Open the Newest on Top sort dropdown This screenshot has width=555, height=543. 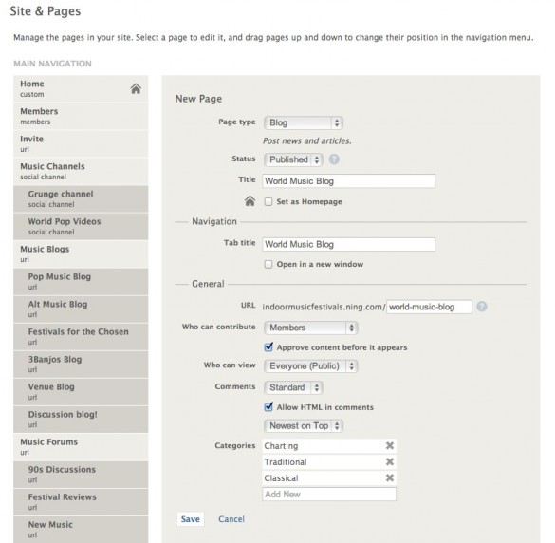tap(304, 425)
